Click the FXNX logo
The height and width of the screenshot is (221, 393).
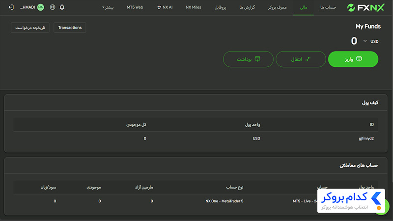coord(365,7)
